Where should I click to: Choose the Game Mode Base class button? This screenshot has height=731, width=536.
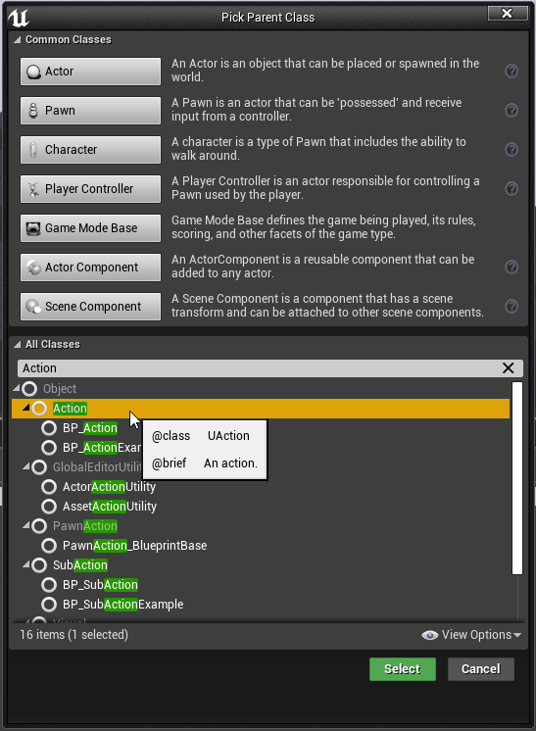(90, 228)
